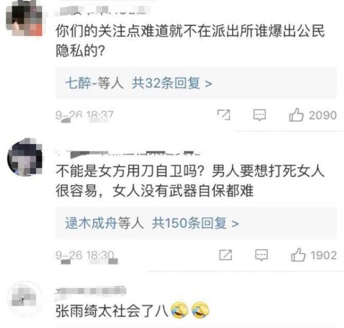Click the arrow after 共150条回复
This screenshot has width=344, height=328.
[235, 224]
